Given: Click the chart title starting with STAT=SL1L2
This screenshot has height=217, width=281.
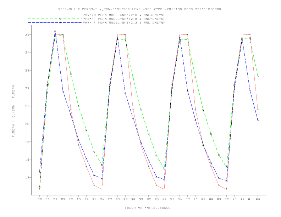Looking at the screenshot, I should point(139,9).
